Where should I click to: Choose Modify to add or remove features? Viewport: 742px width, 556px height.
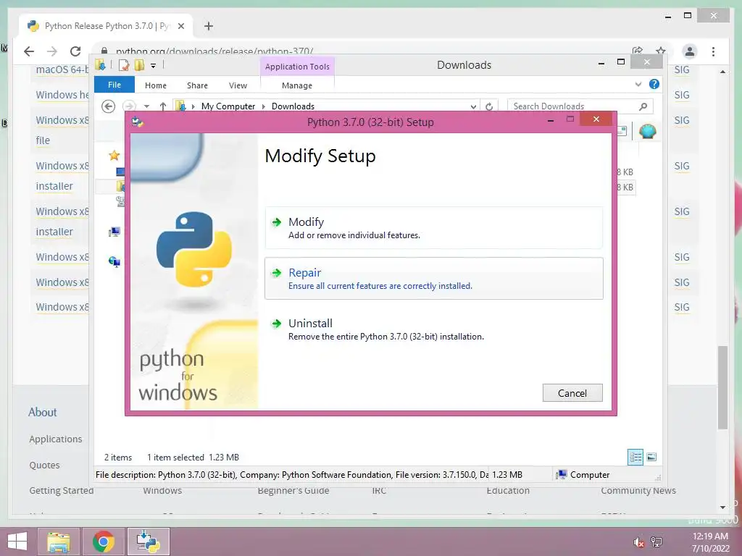(433, 228)
